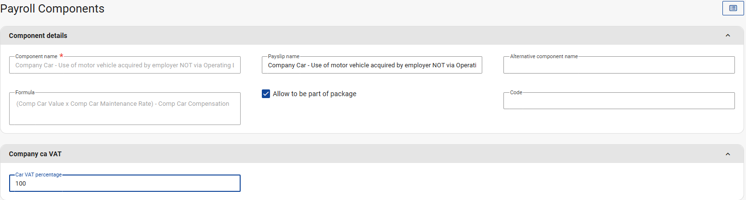The height and width of the screenshot is (200, 746).
Task: Collapse the Component details section chevron
Action: point(728,36)
